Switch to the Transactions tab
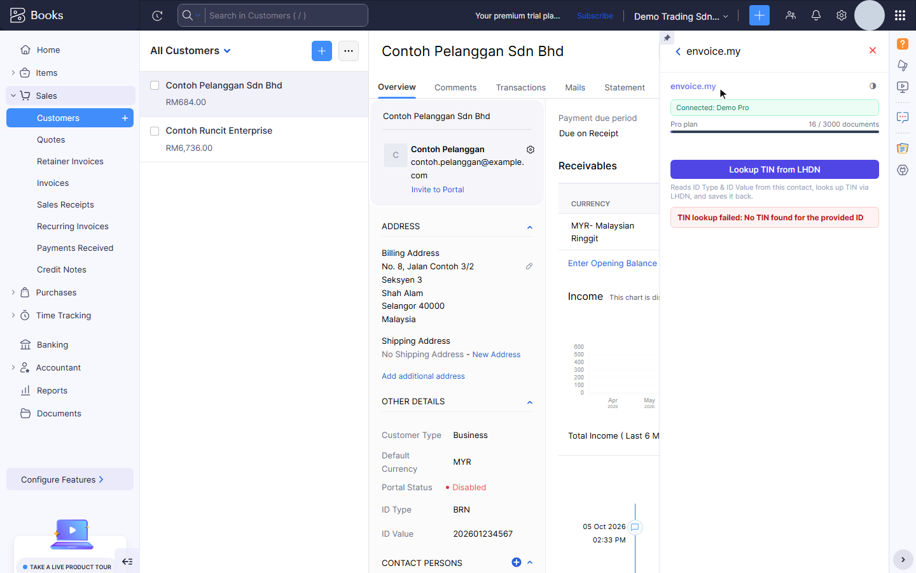 click(x=521, y=87)
